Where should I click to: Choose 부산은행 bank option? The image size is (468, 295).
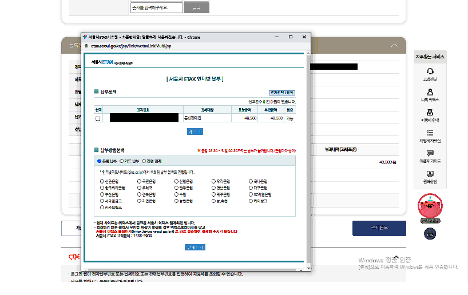coord(102,194)
